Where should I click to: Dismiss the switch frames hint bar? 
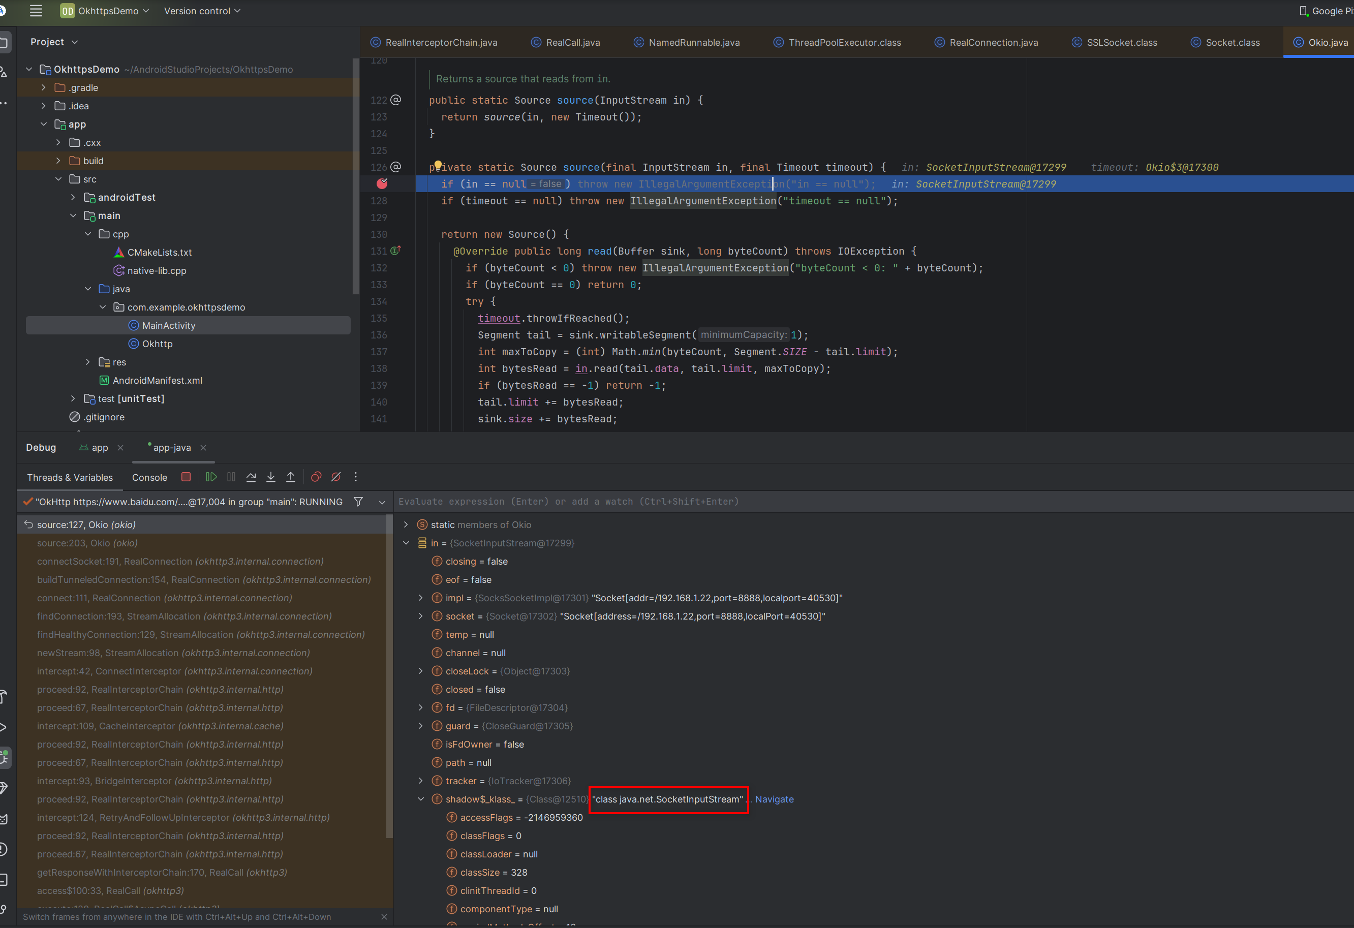point(384,917)
